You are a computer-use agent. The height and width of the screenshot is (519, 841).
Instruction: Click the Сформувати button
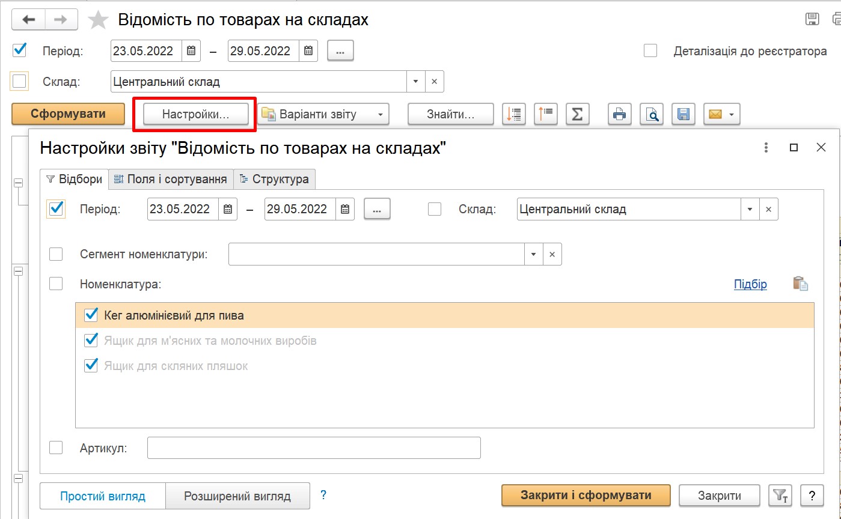(x=69, y=114)
